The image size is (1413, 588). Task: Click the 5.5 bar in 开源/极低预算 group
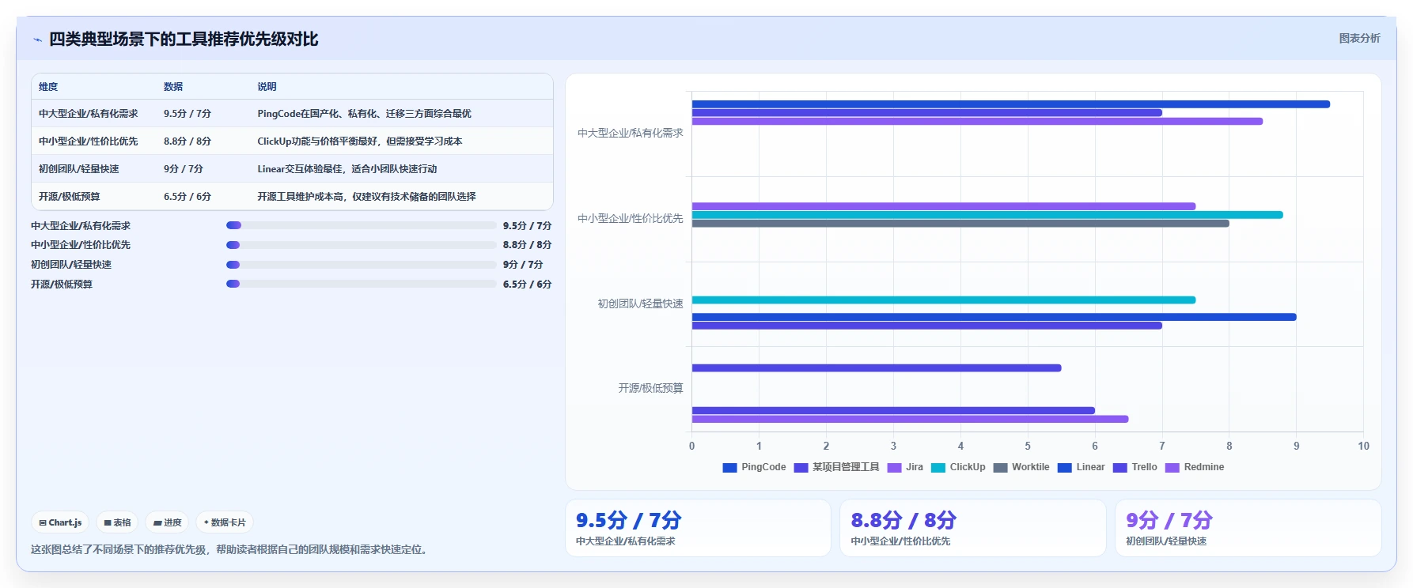[x=877, y=368]
